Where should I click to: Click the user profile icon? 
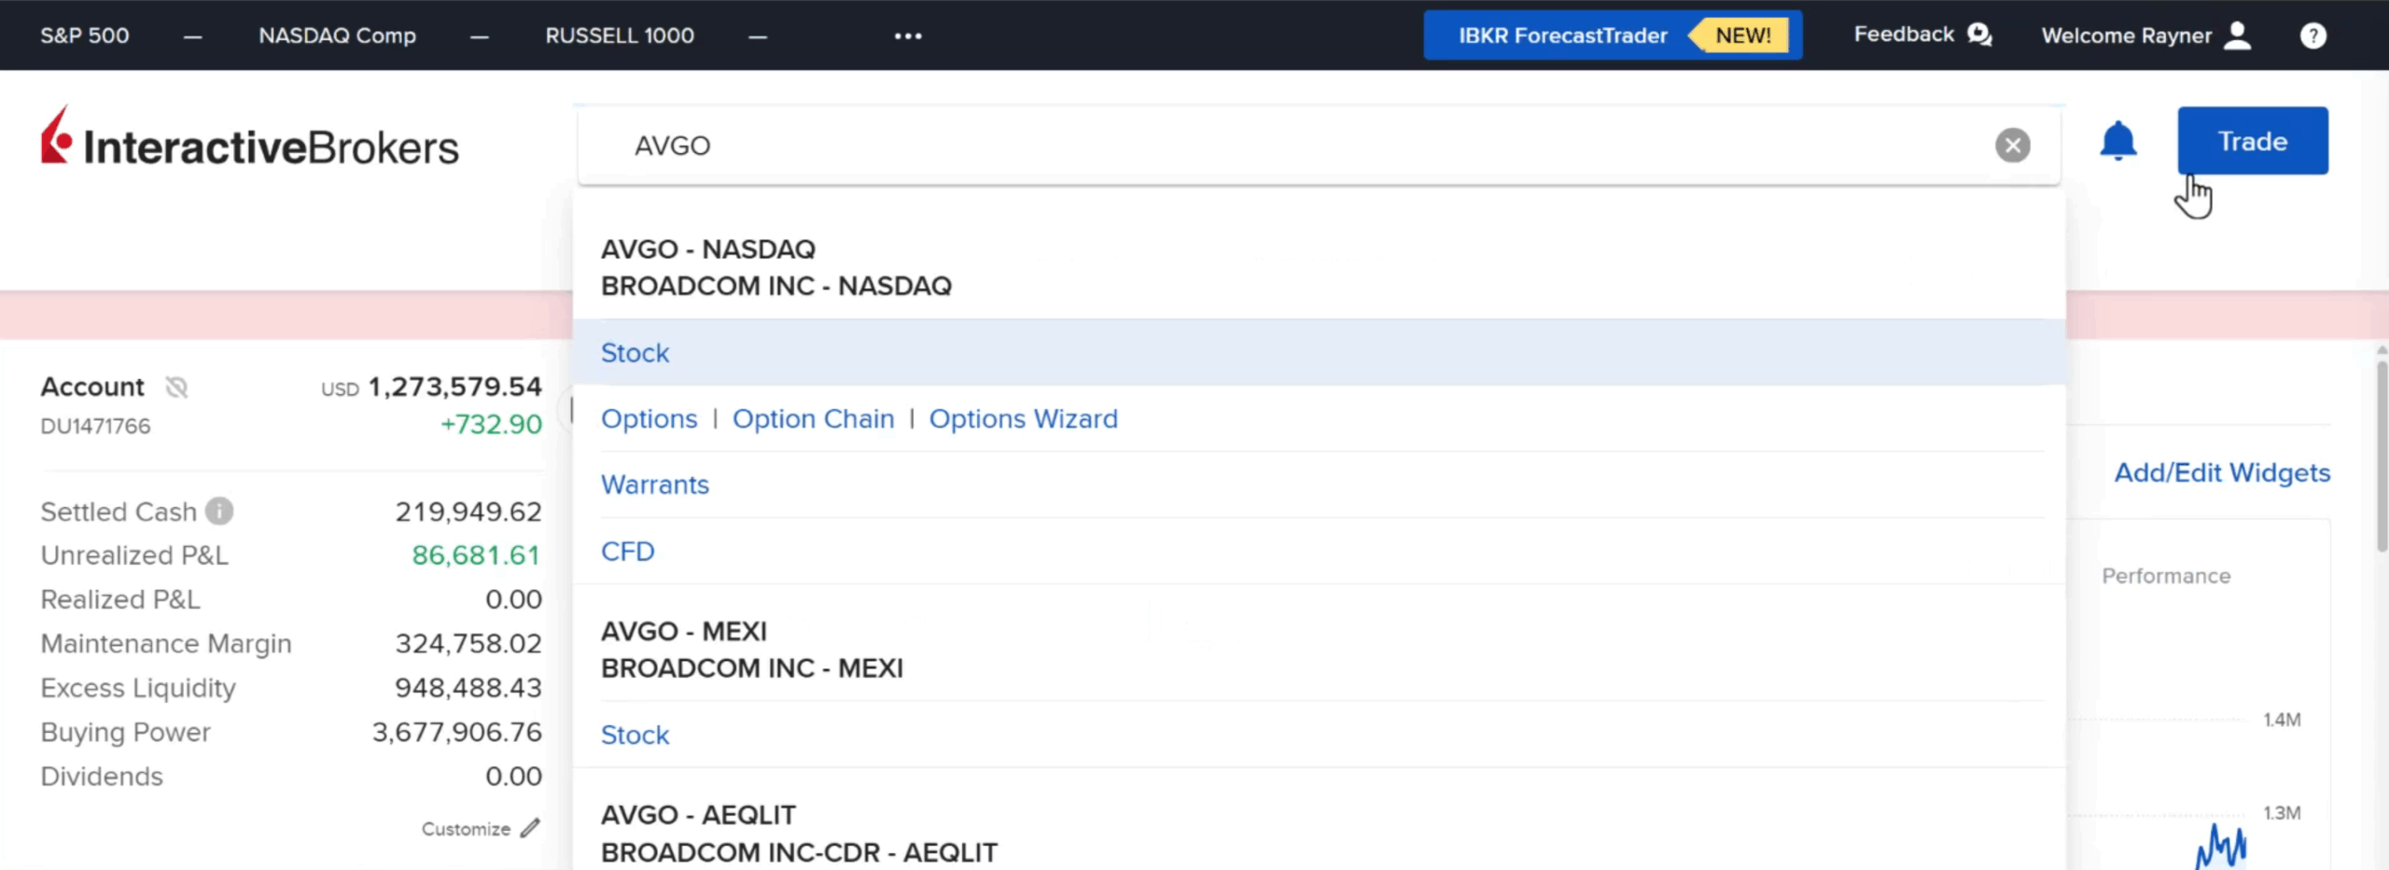tap(2238, 36)
